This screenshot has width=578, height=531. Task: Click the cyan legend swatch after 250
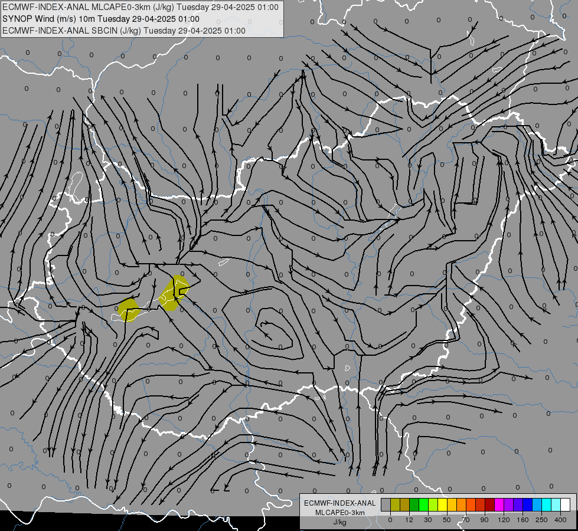tap(546, 504)
